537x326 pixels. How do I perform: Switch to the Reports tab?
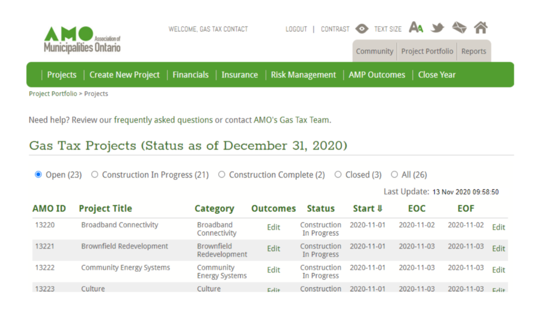474,51
